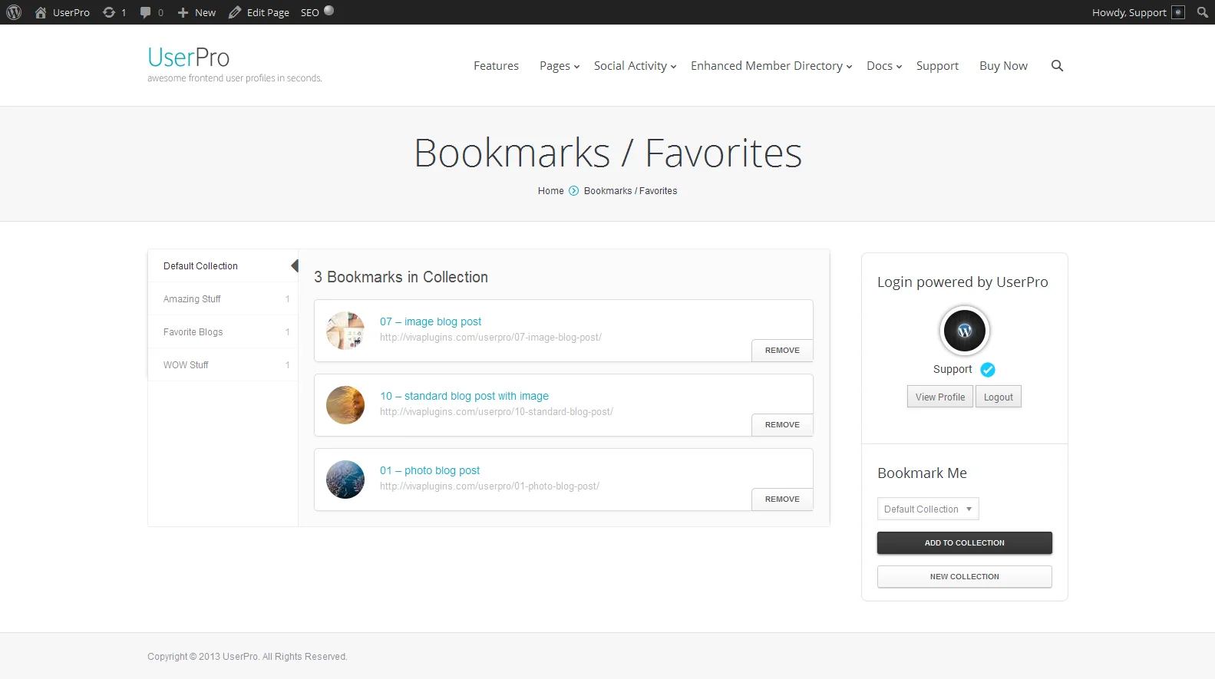
Task: Remove the 01 photo blog post bookmark
Action: click(x=782, y=499)
